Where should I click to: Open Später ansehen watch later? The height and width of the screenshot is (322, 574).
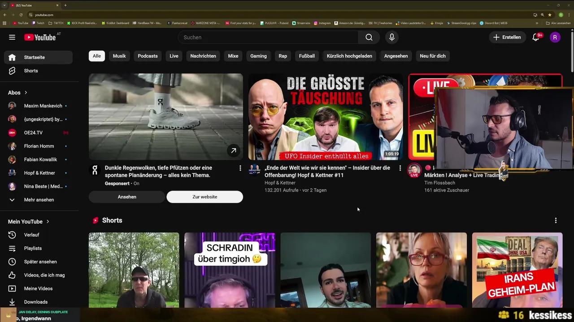tap(38, 262)
